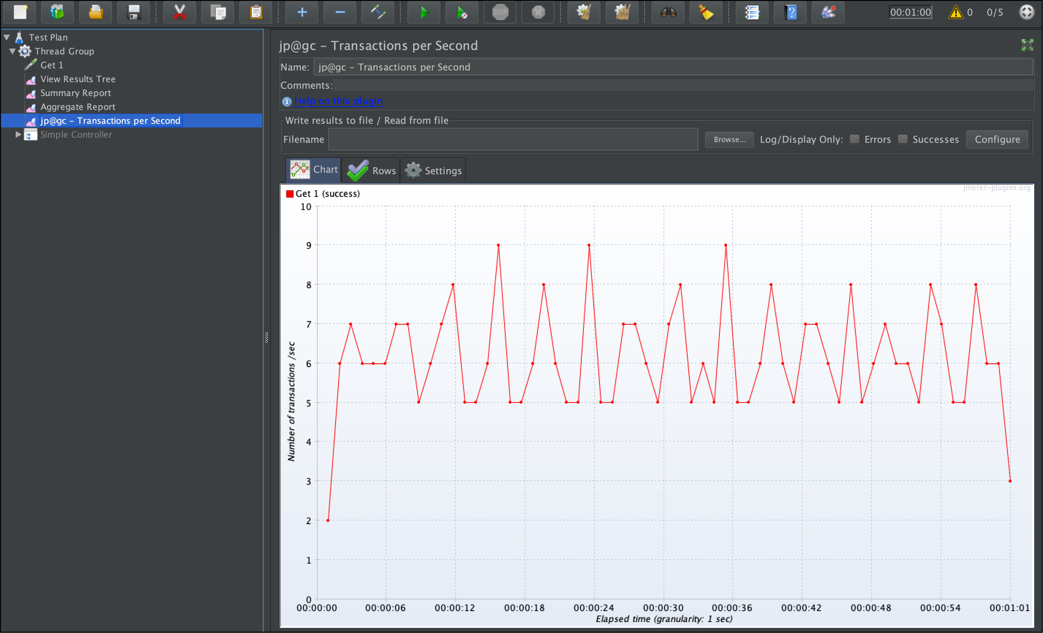Start the test with green play icon
Screen dimensions: 1043x633
point(424,12)
